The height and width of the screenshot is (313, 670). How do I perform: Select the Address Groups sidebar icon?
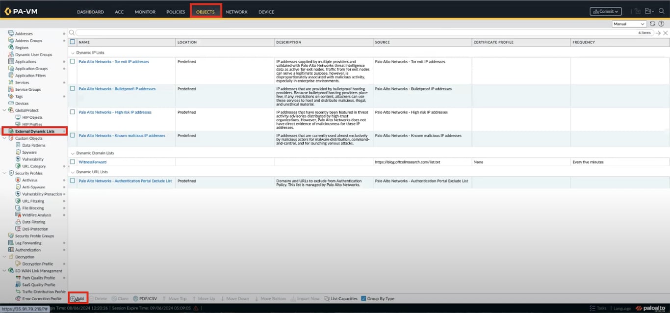coord(11,40)
